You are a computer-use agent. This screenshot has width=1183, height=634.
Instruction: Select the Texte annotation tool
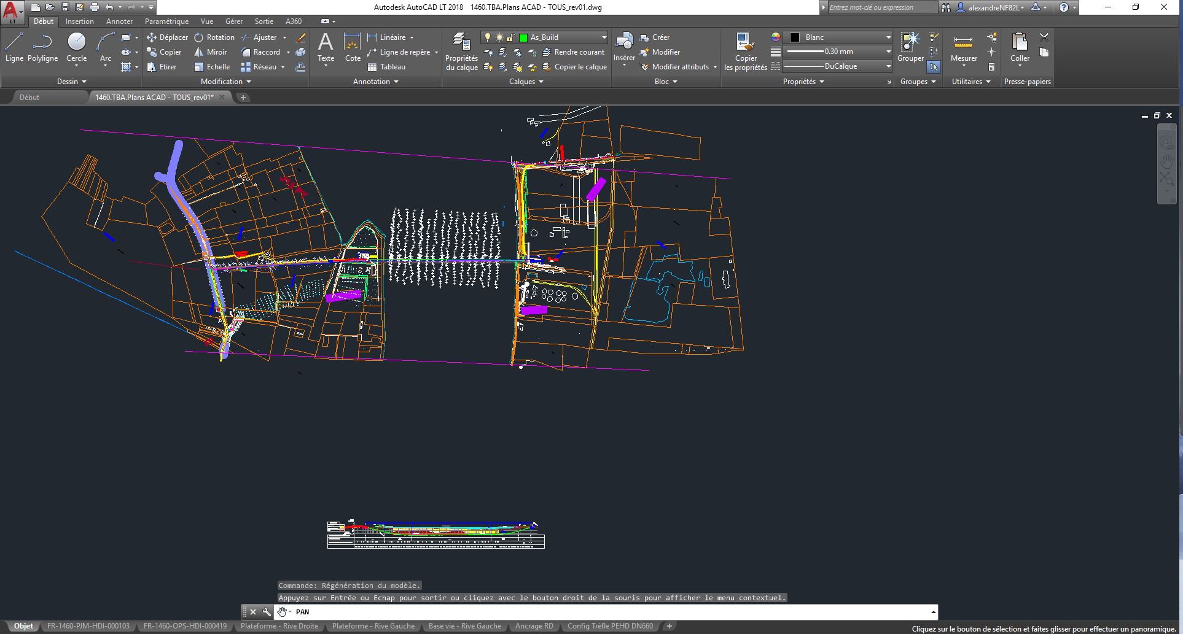326,47
